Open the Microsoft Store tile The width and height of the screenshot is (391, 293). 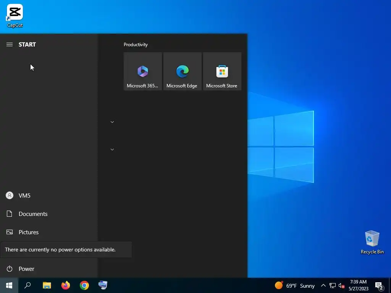point(222,71)
